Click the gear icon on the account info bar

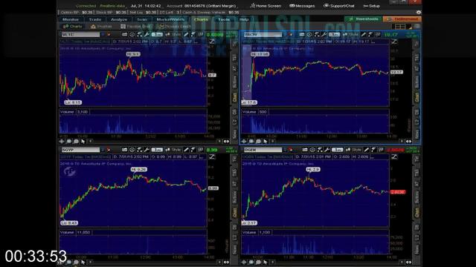pyautogui.click(x=419, y=13)
